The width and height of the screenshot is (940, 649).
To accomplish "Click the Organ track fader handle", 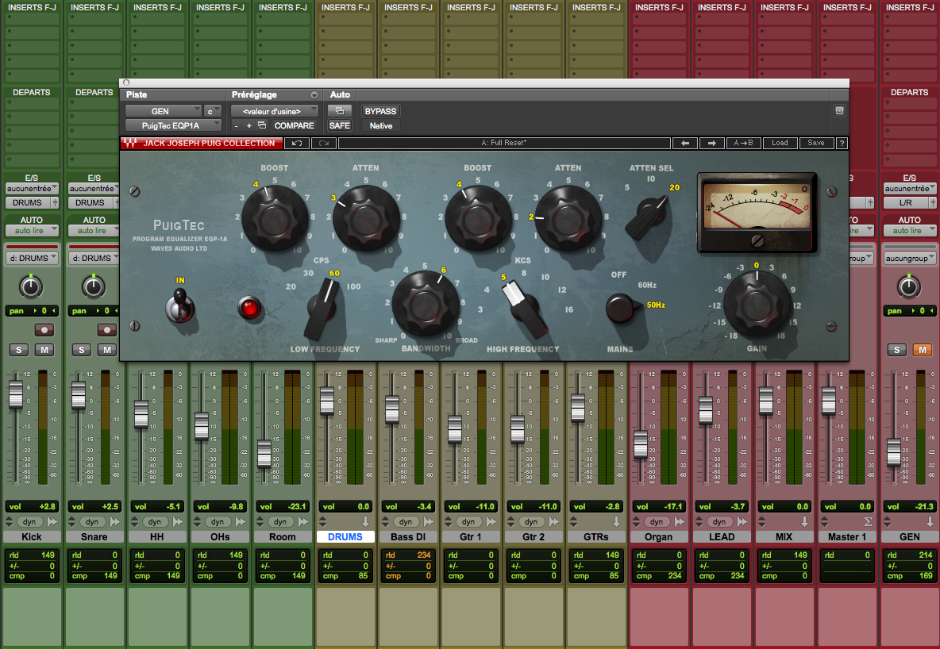I will (x=640, y=444).
